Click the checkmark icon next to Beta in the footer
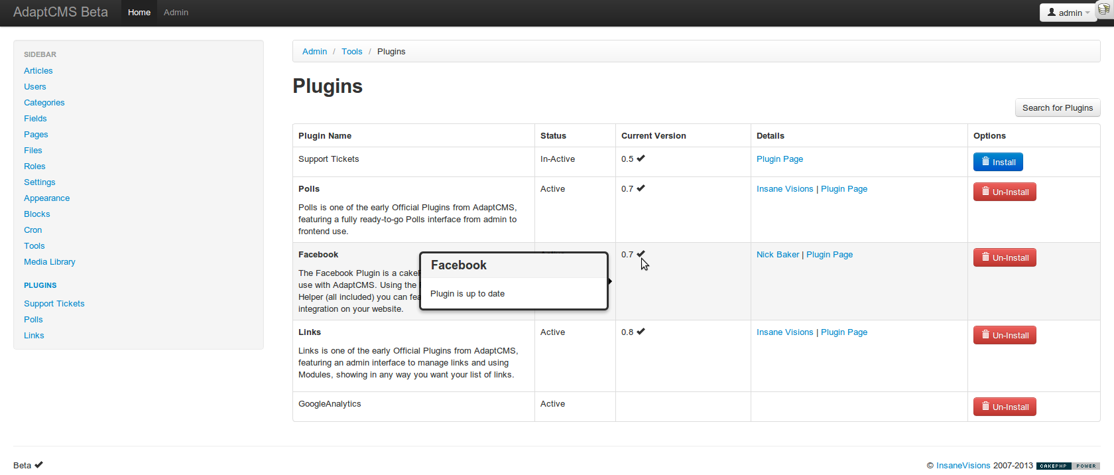The width and height of the screenshot is (1114, 475). pos(38,465)
